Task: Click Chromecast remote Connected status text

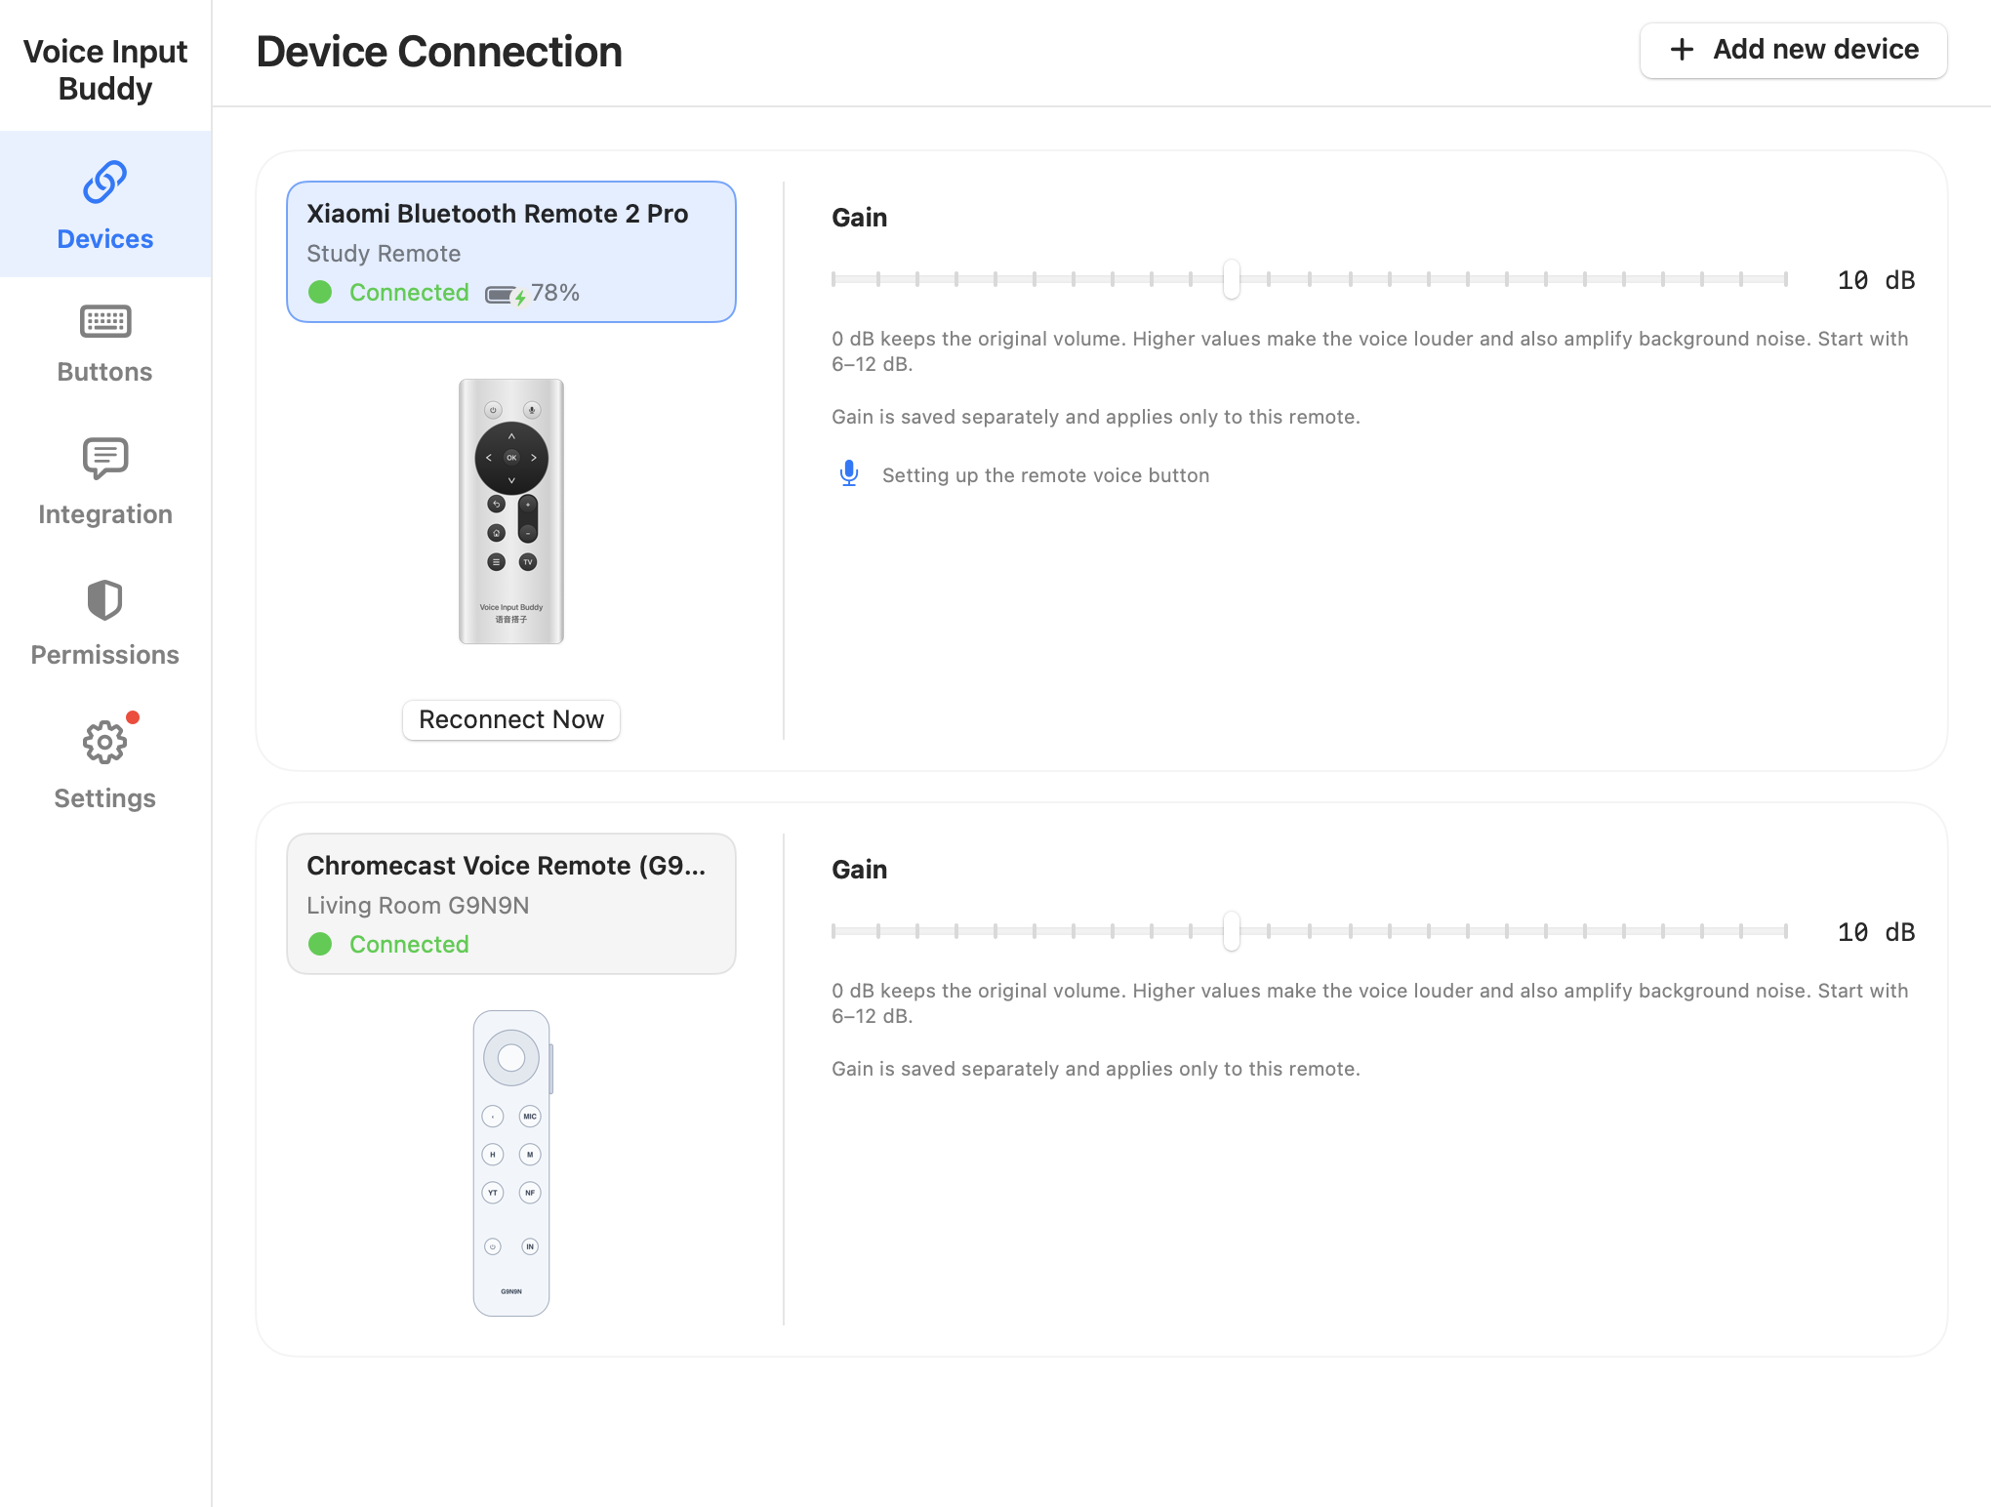Action: (409, 945)
